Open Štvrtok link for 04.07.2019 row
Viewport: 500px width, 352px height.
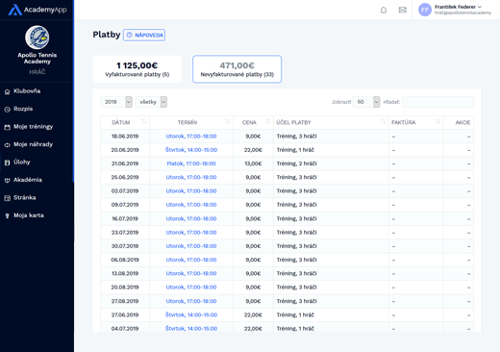[x=191, y=329]
